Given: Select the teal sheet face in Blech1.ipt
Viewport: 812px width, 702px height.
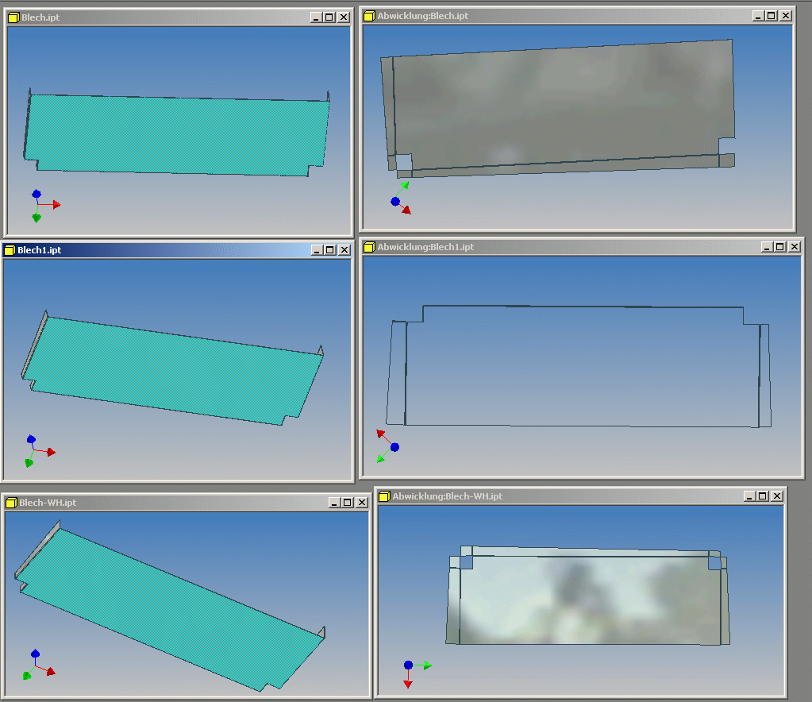Looking at the screenshot, I should (x=174, y=370).
